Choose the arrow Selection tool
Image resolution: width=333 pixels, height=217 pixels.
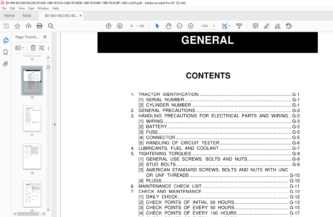pyautogui.click(x=157, y=26)
